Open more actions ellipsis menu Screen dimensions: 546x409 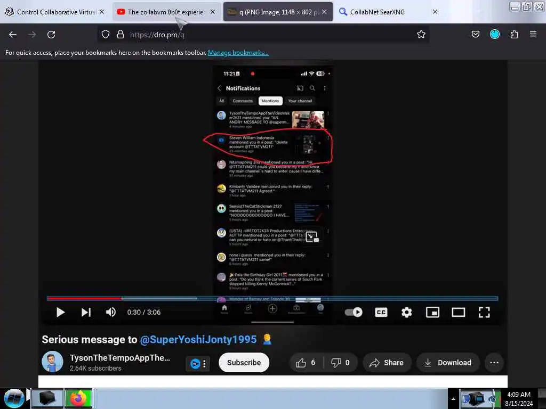point(494,363)
